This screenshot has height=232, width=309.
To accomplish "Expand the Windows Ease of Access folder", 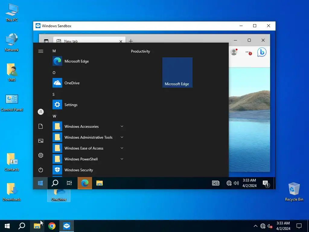I will click(x=88, y=148).
